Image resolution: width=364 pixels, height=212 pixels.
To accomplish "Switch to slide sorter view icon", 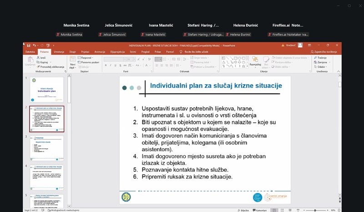I will click(x=282, y=210).
